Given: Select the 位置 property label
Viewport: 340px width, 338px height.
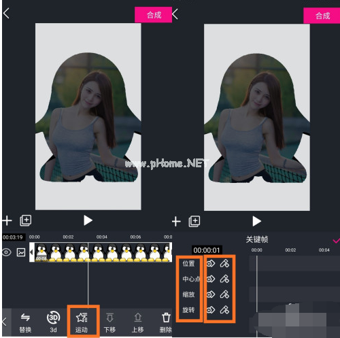Looking at the screenshot, I should (x=188, y=264).
